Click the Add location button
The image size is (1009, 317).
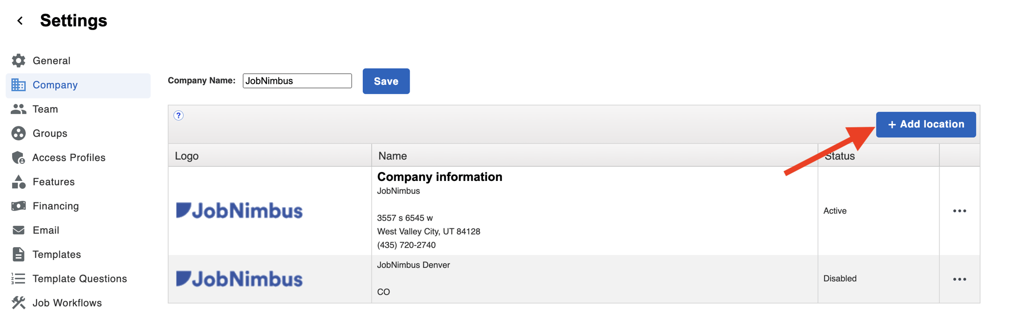click(925, 124)
